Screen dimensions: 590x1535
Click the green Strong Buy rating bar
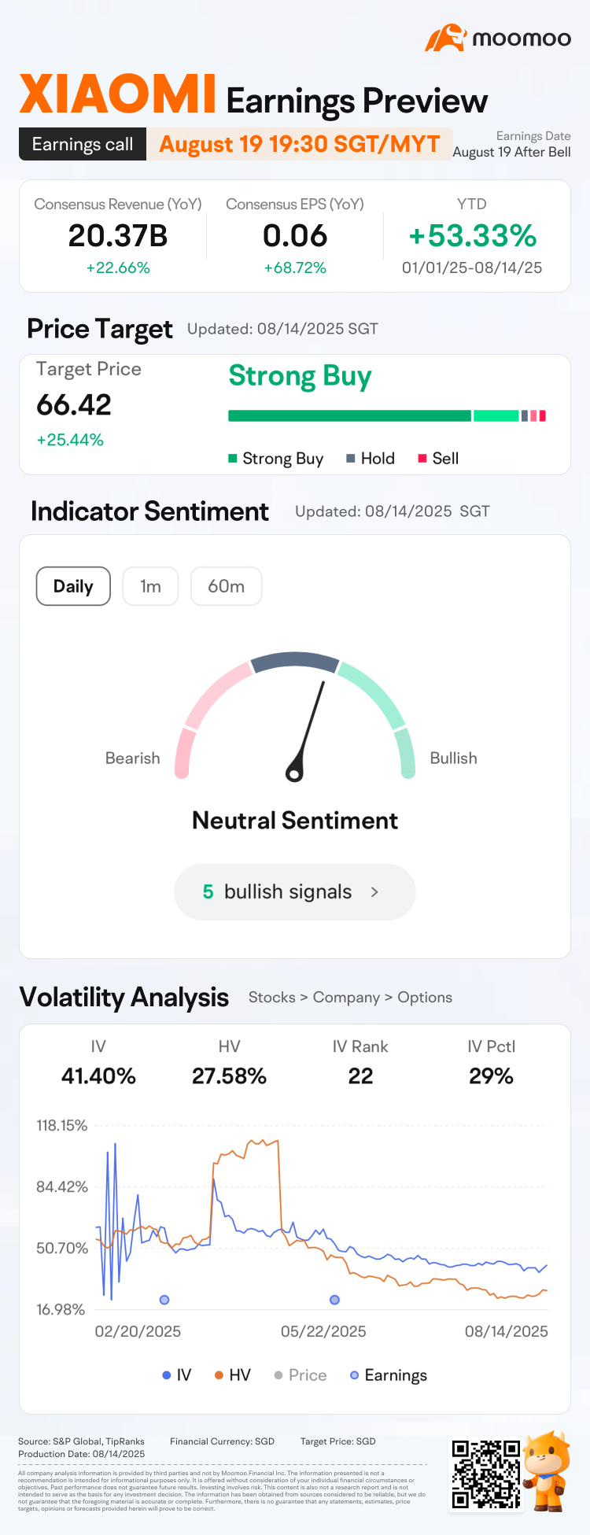(349, 415)
